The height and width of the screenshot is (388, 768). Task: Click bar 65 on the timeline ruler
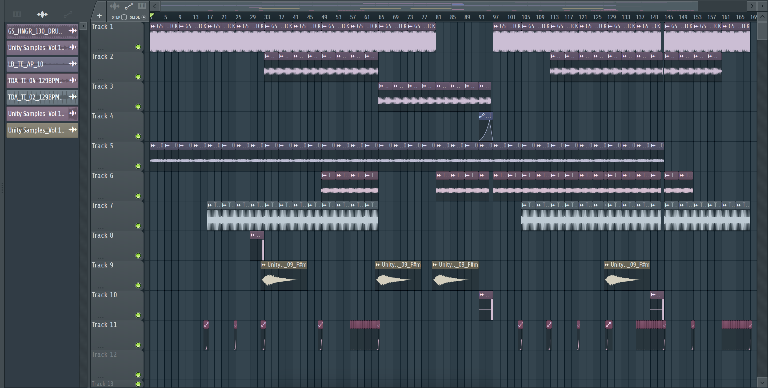coord(381,17)
